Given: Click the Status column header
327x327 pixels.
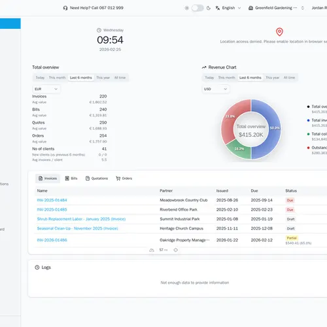Looking at the screenshot, I should click(x=291, y=191).
